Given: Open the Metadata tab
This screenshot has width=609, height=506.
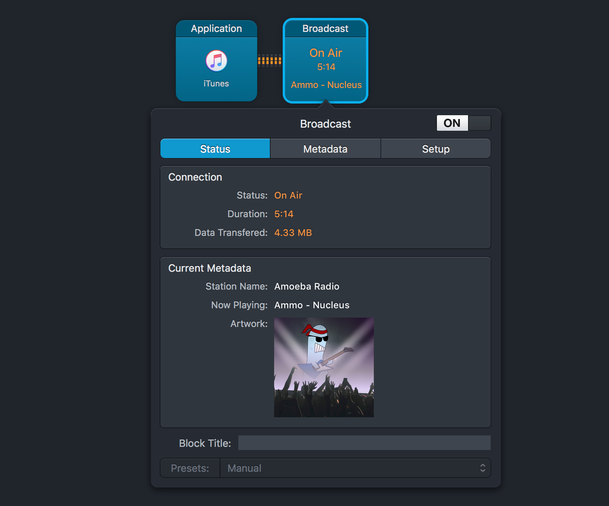Looking at the screenshot, I should [326, 149].
